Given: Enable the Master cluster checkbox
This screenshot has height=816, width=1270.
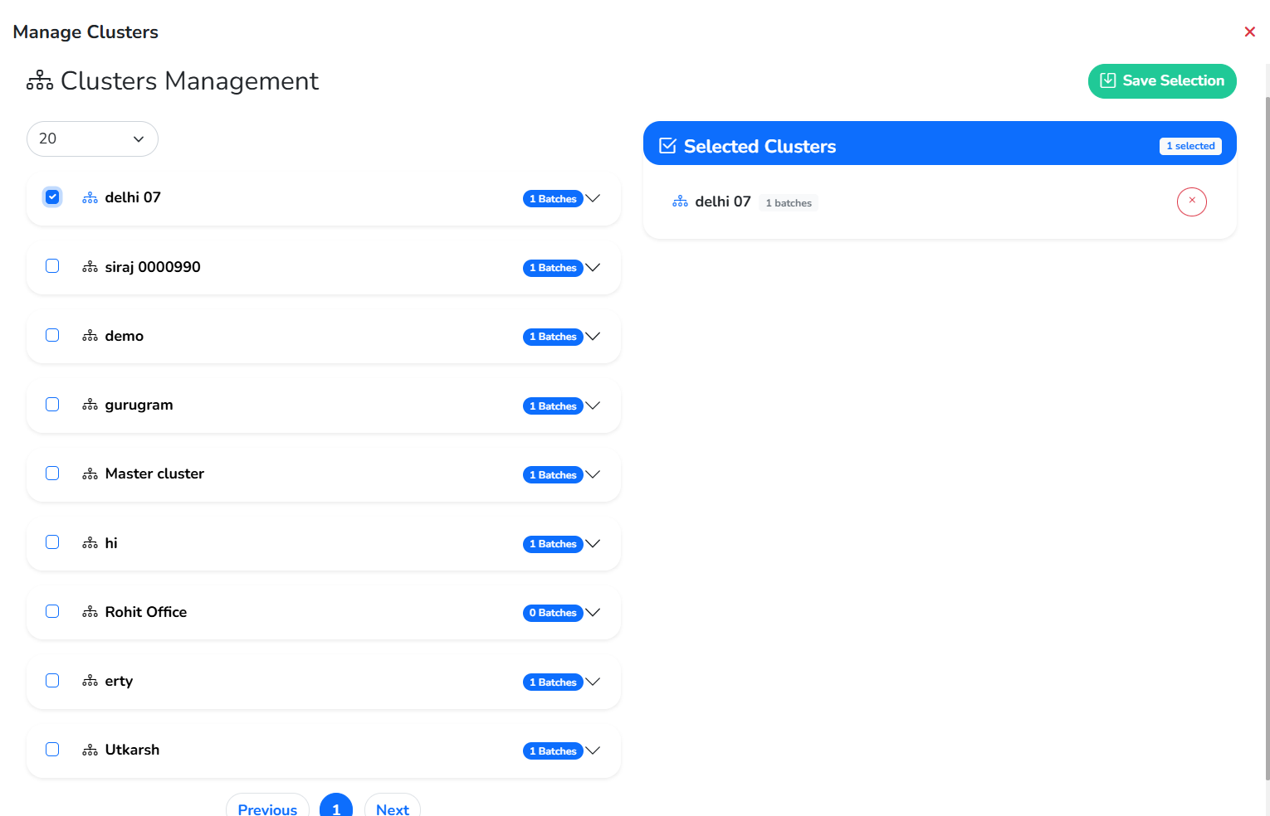Looking at the screenshot, I should [52, 473].
